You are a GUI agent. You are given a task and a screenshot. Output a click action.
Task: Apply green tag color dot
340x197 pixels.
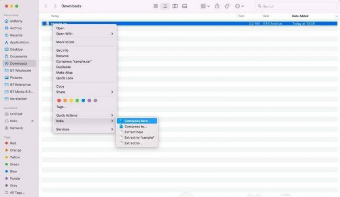[x=77, y=100]
